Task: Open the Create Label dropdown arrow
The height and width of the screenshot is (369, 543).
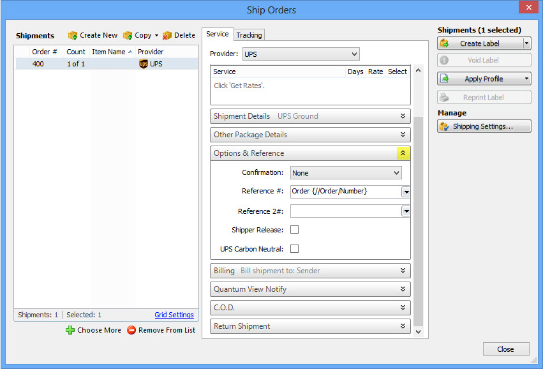Action: [526, 43]
